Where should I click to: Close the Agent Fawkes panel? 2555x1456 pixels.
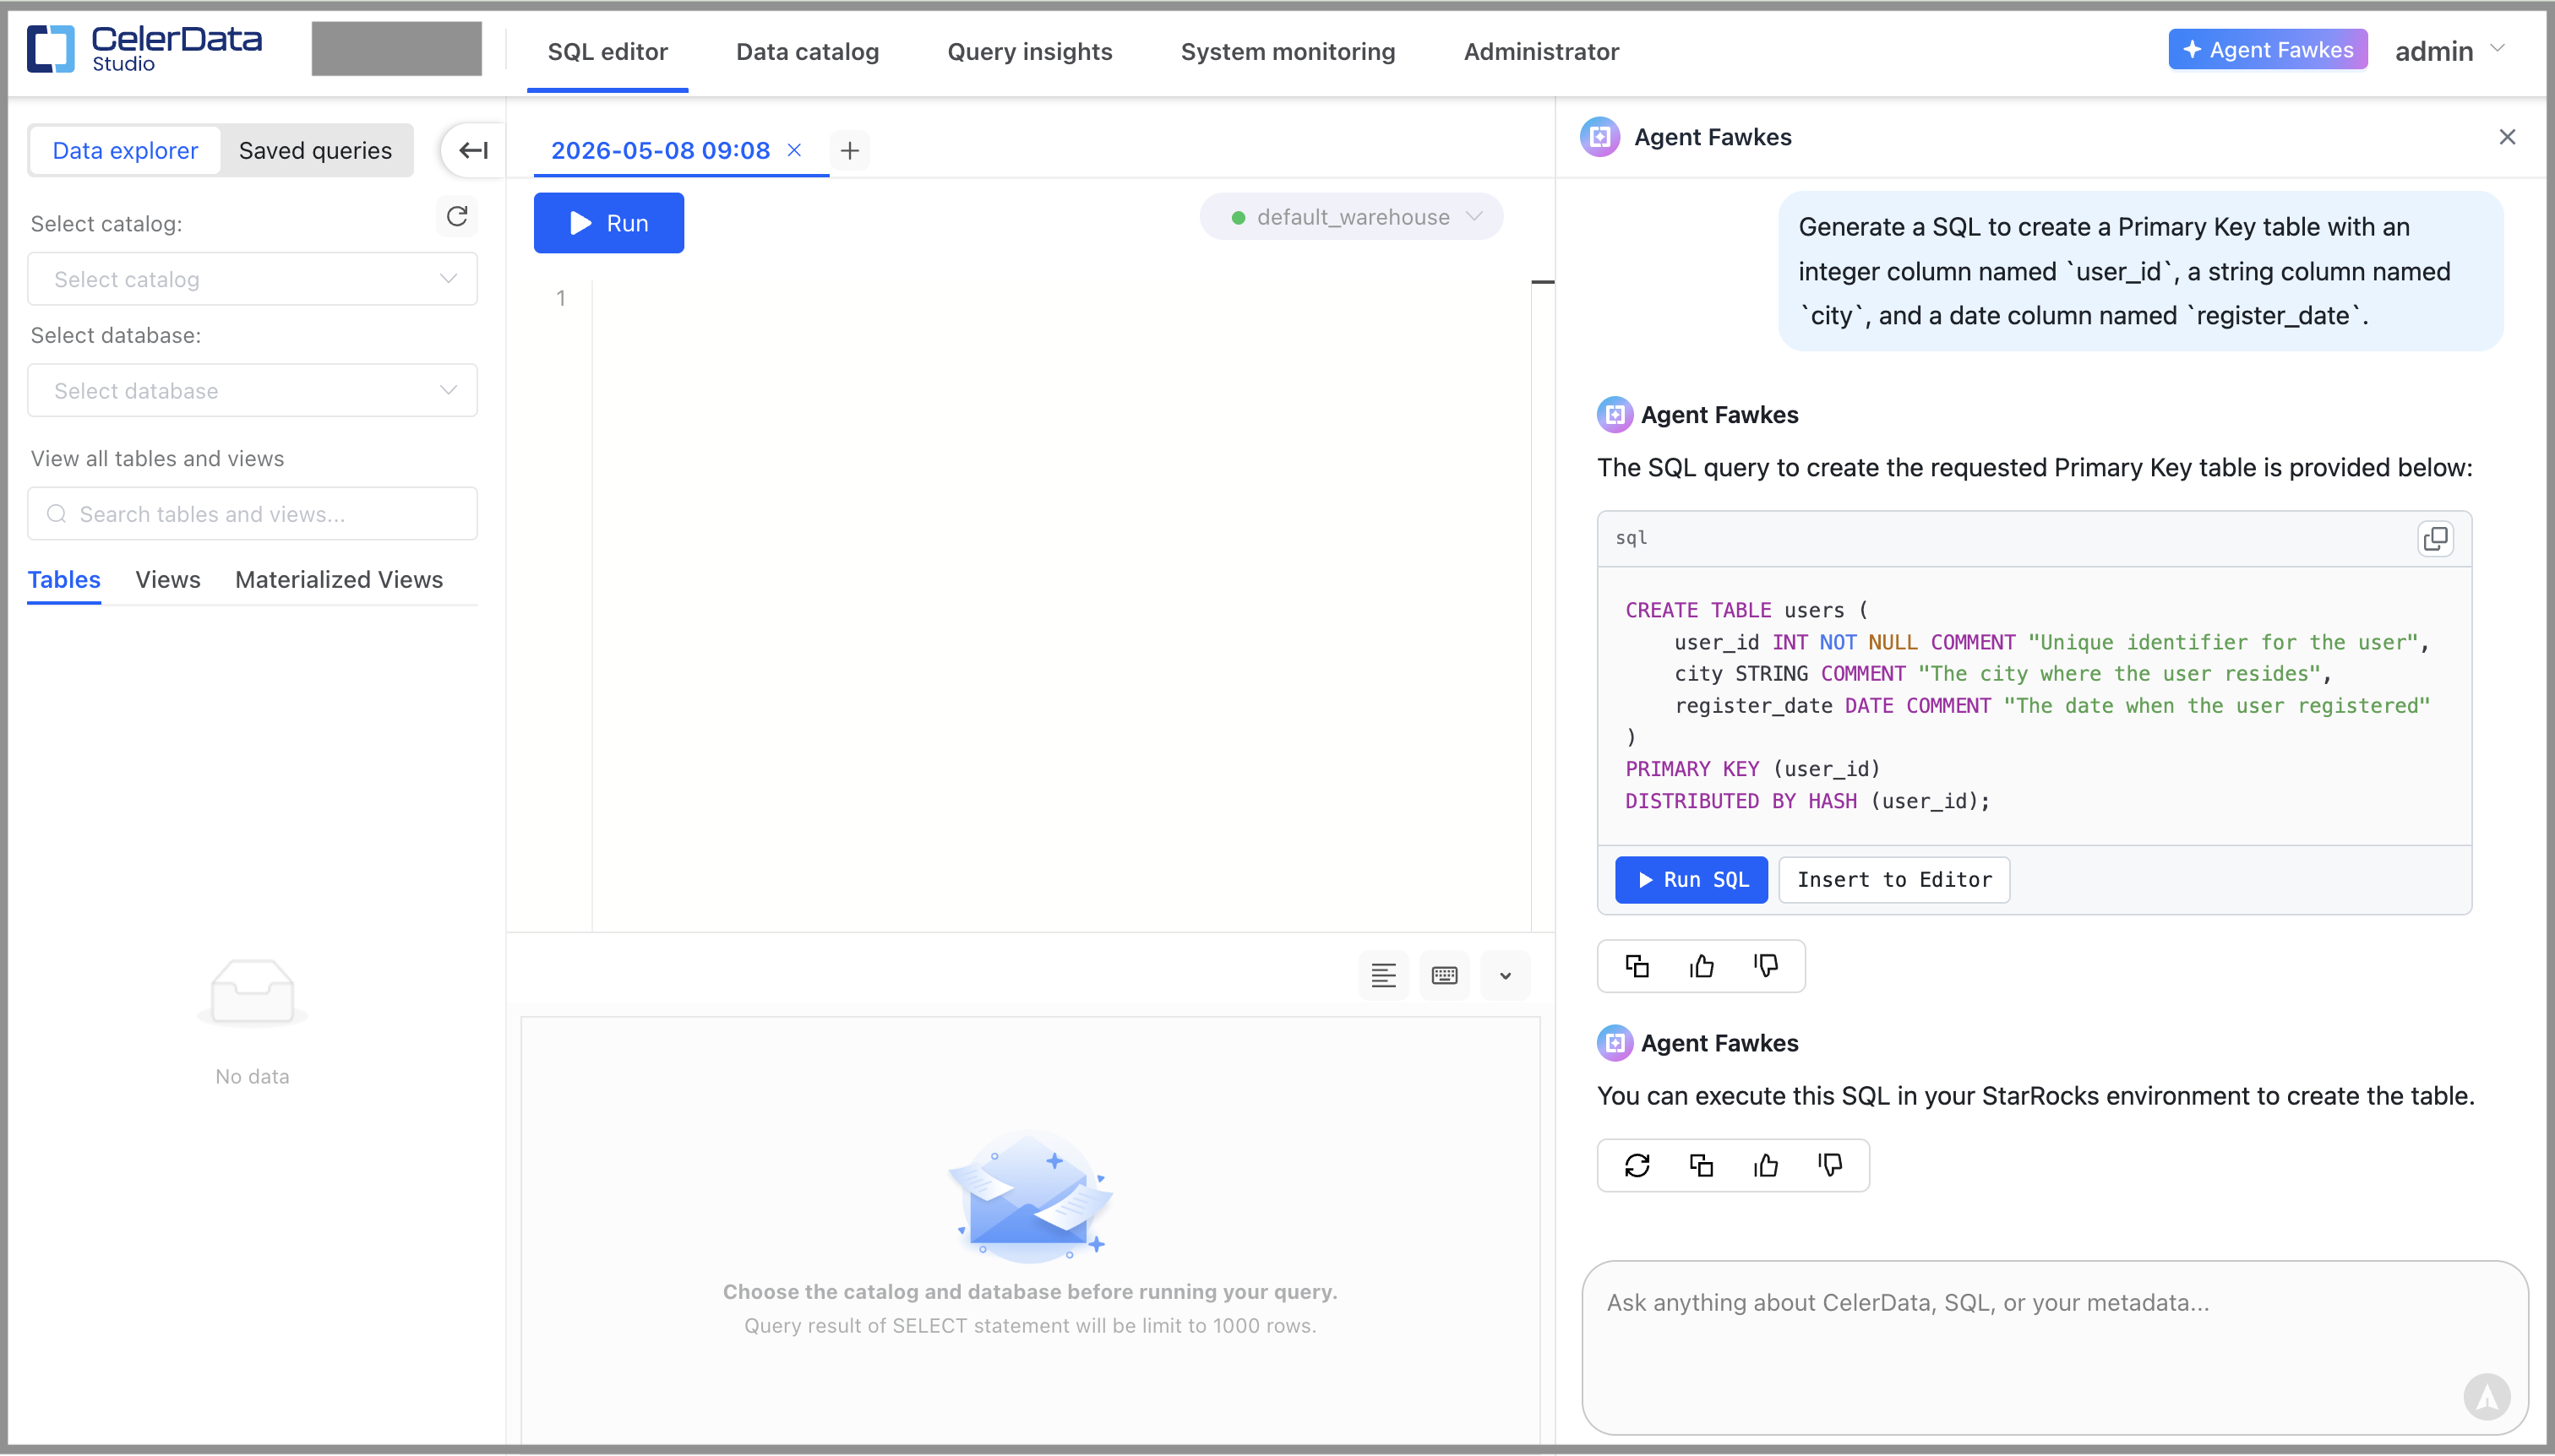coord(2507,137)
